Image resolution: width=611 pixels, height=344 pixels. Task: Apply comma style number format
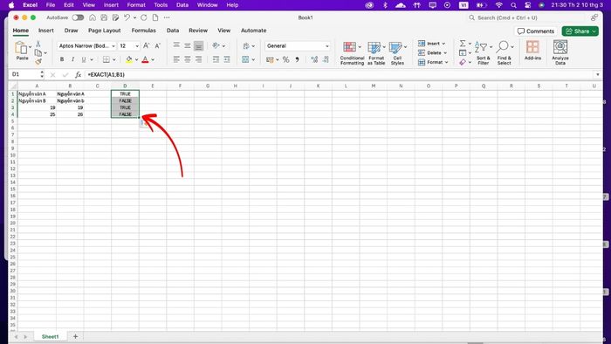297,59
